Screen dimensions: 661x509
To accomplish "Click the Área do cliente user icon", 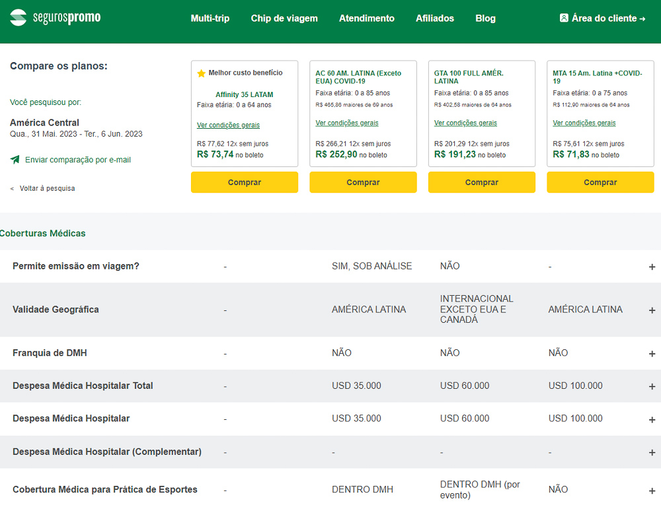I will point(564,18).
